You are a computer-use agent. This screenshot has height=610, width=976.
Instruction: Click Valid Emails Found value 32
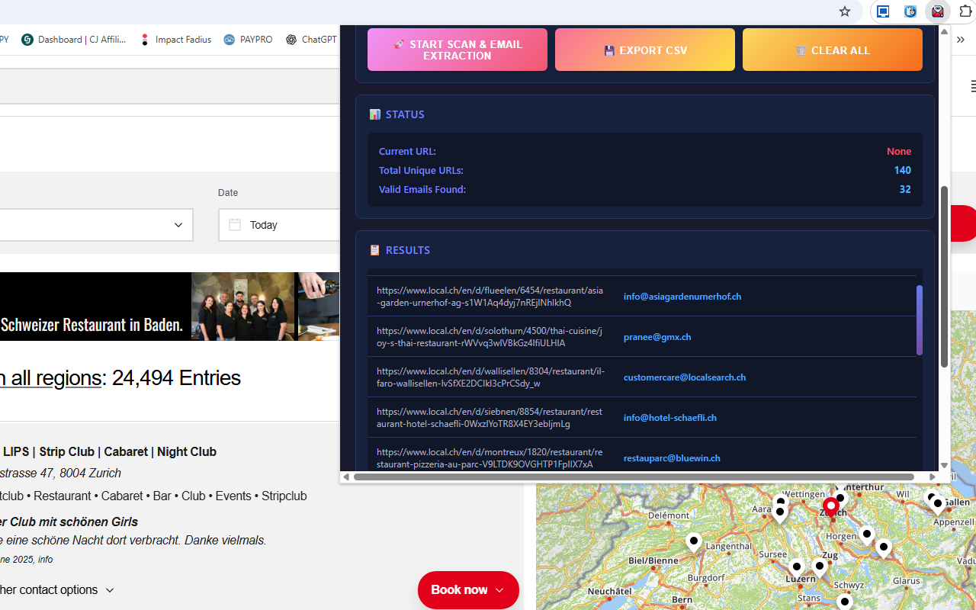(905, 189)
